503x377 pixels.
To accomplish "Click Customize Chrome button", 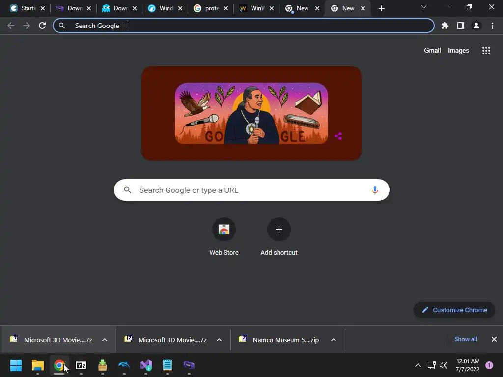I will coord(454,310).
